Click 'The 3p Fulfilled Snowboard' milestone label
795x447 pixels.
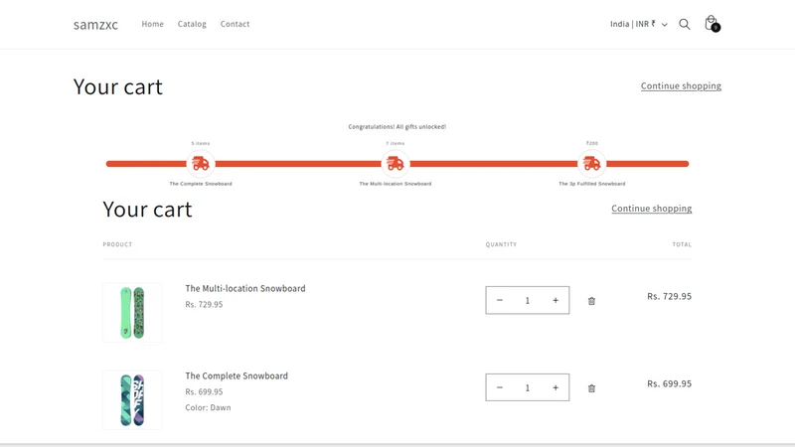point(591,184)
